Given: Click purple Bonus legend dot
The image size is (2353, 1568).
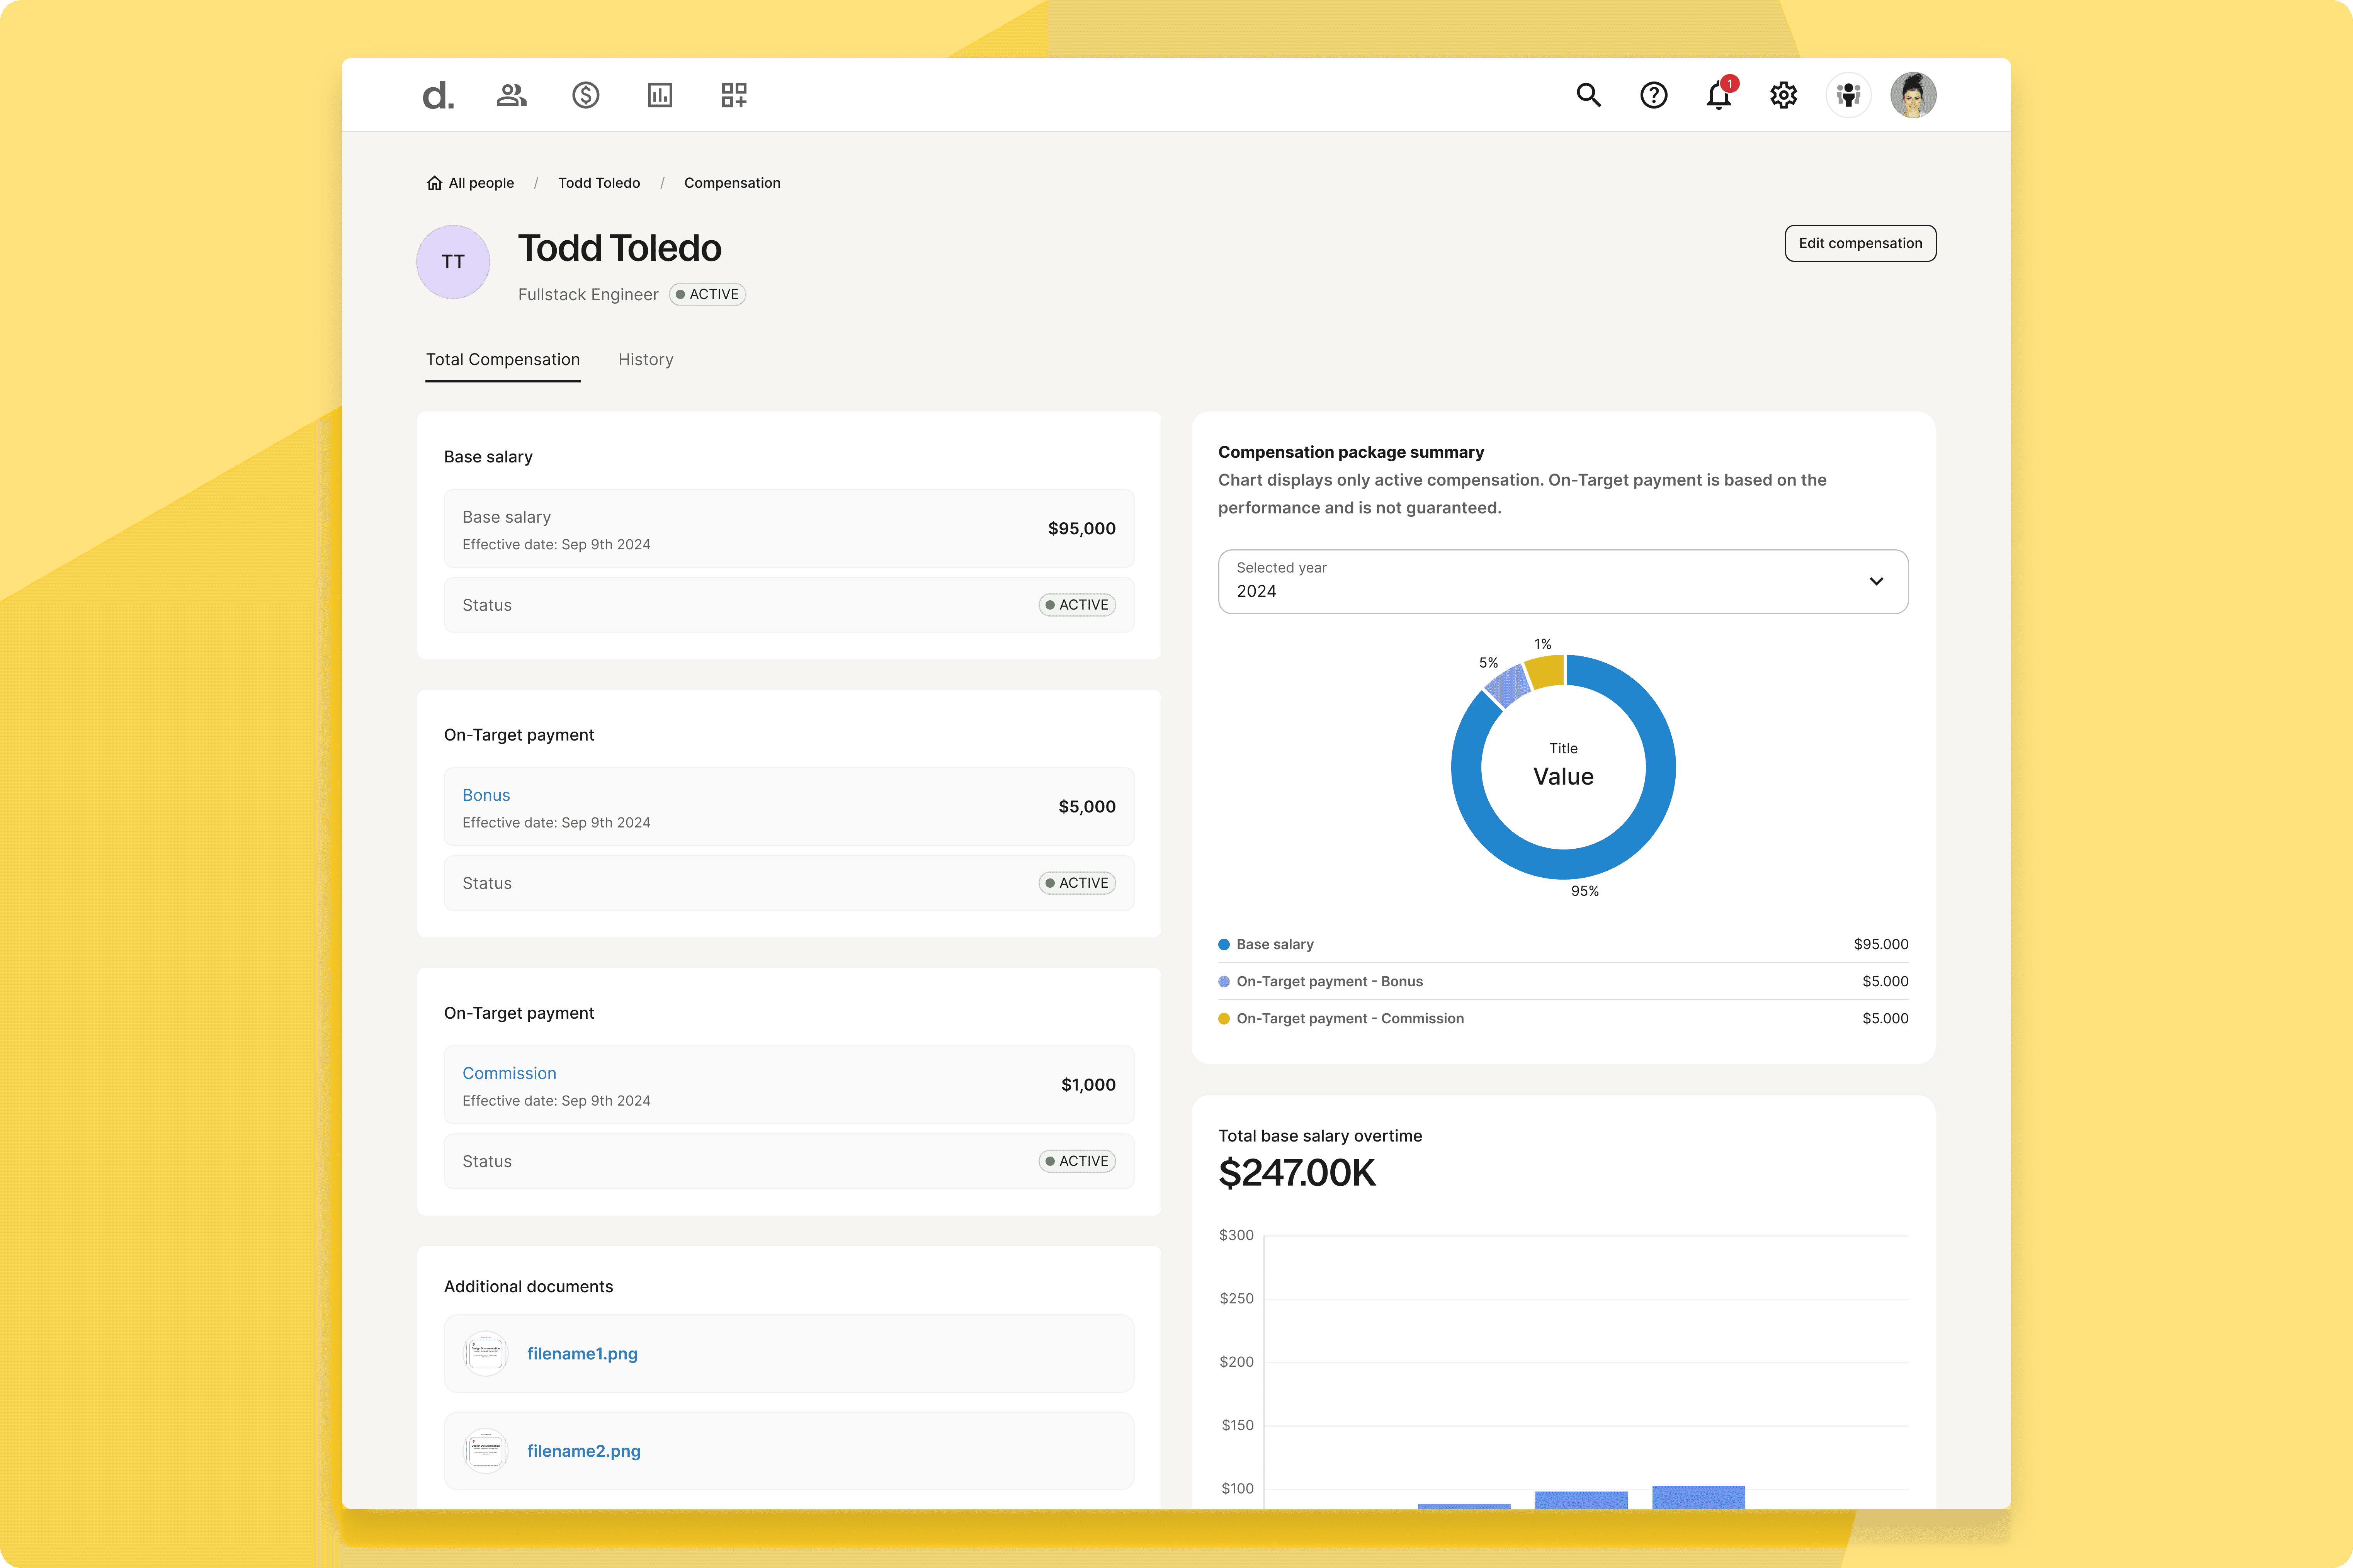Looking at the screenshot, I should tap(1224, 982).
